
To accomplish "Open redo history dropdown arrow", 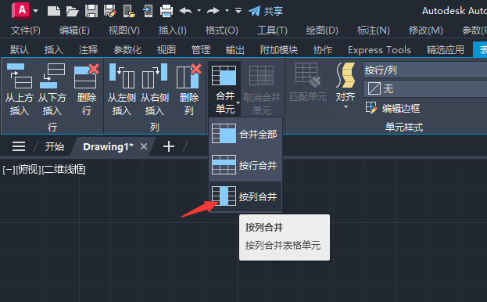I will pos(227,11).
